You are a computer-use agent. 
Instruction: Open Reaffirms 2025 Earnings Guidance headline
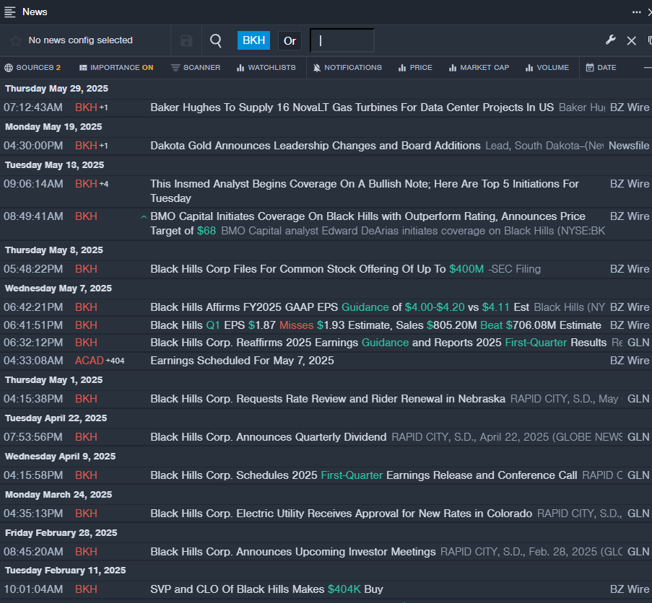coord(378,343)
